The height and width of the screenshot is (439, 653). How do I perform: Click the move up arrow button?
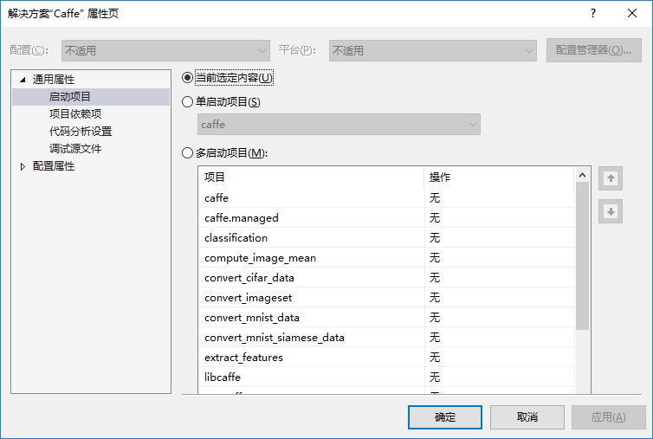click(x=611, y=178)
